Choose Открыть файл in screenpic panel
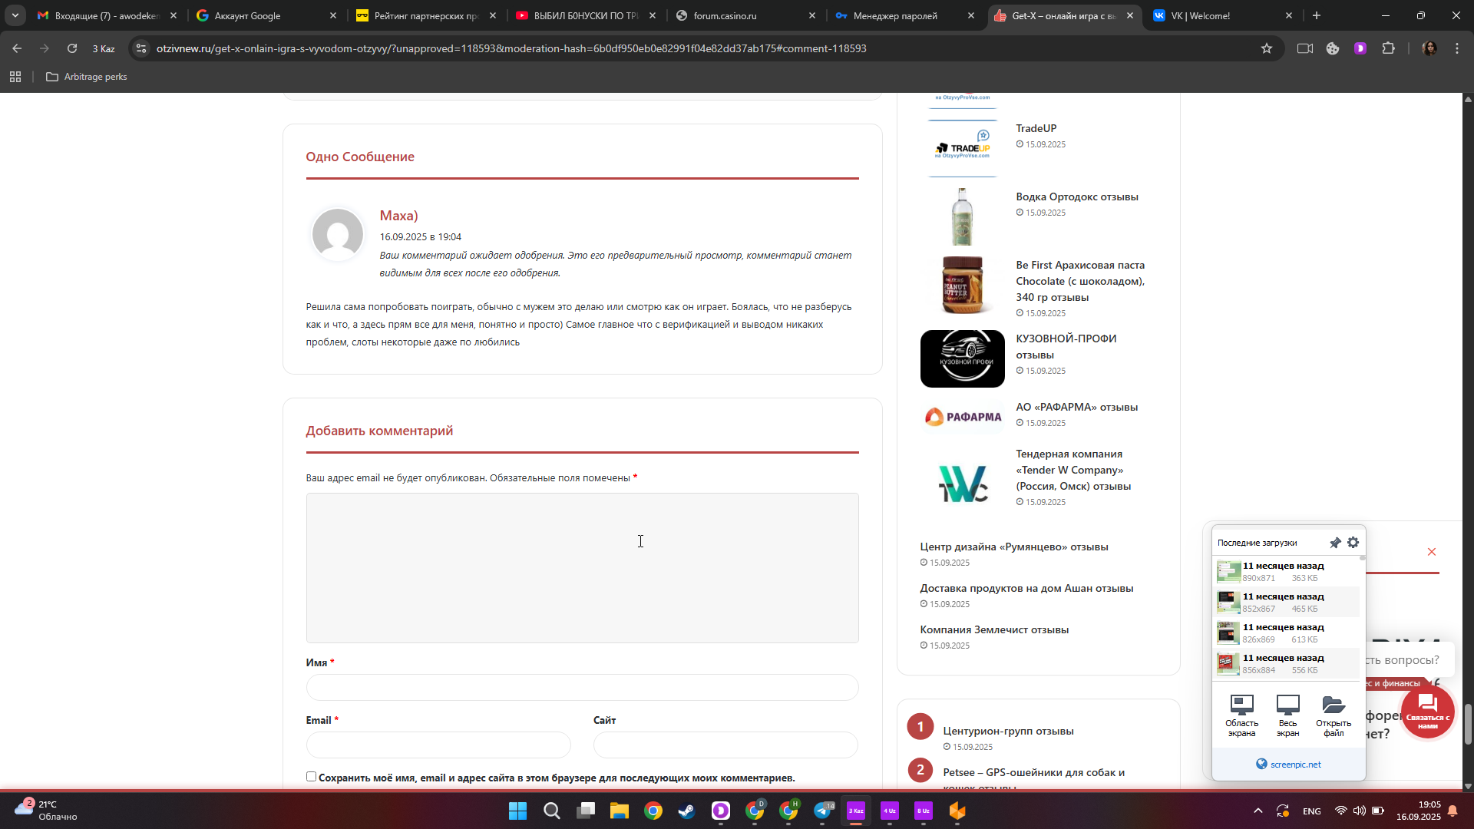 coord(1334,715)
